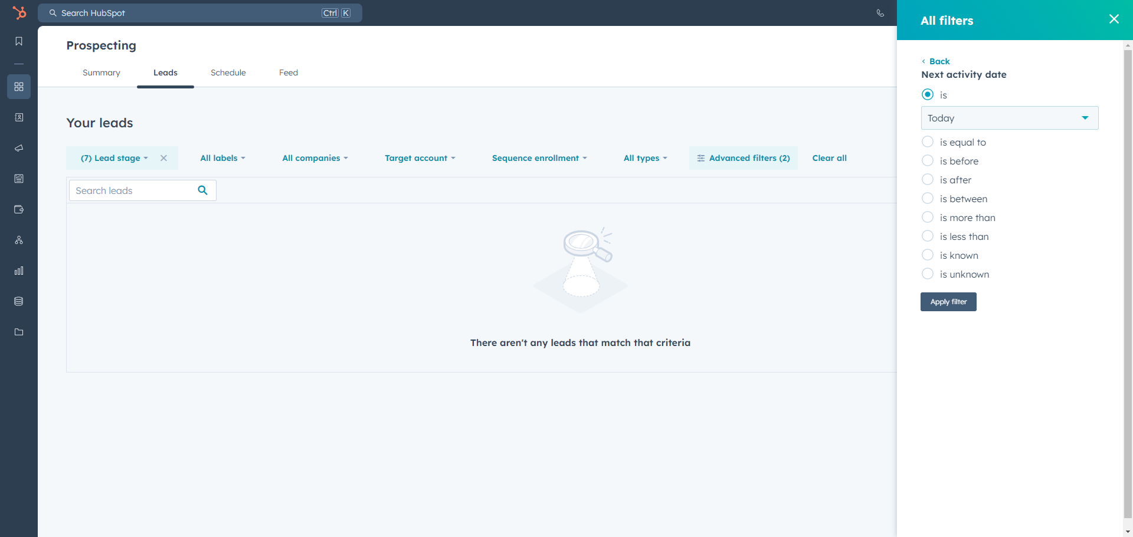Expand the Sequence enrollment filter dropdown
This screenshot has width=1133, height=537.
[539, 158]
